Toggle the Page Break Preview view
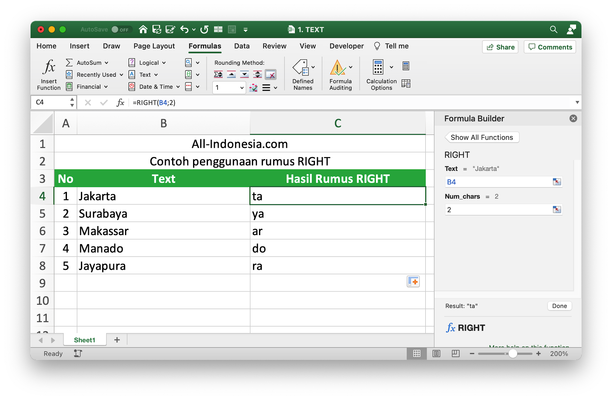The height and width of the screenshot is (400, 612). click(x=455, y=354)
